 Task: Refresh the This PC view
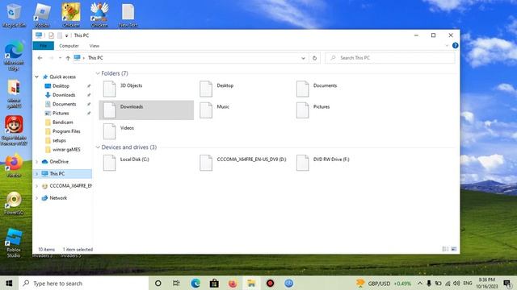[314, 58]
